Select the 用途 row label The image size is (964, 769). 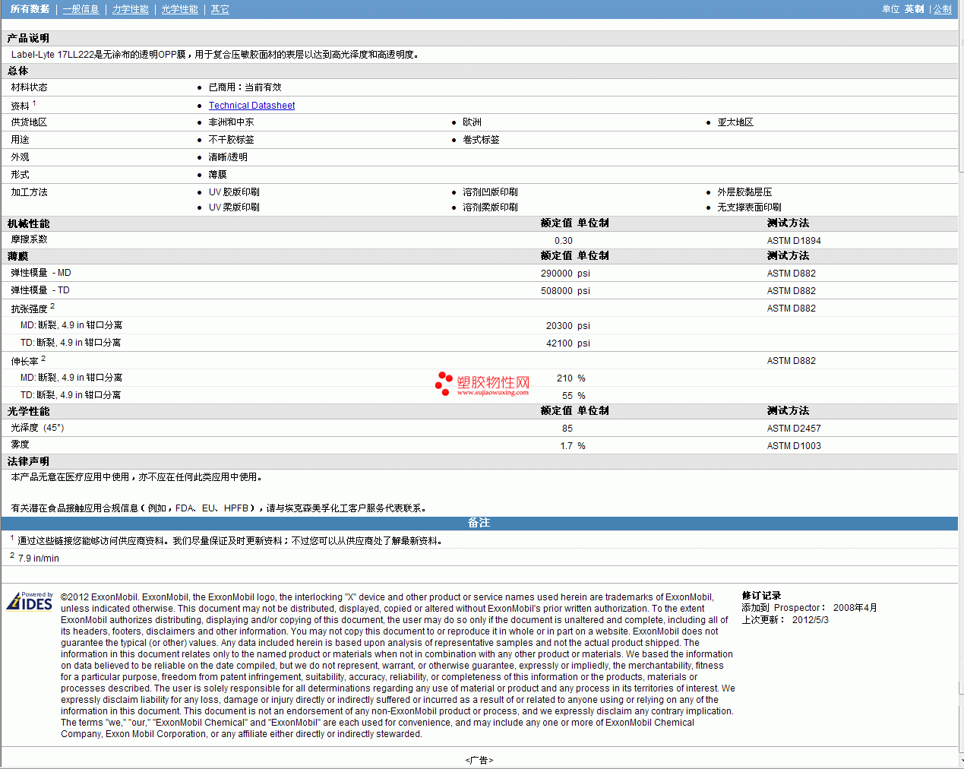tap(20, 140)
